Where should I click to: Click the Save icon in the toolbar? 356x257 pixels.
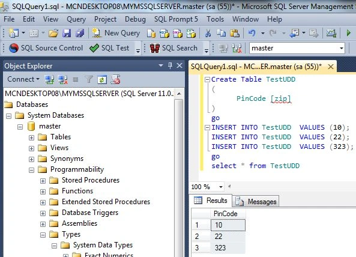pyautogui.click(x=67, y=33)
